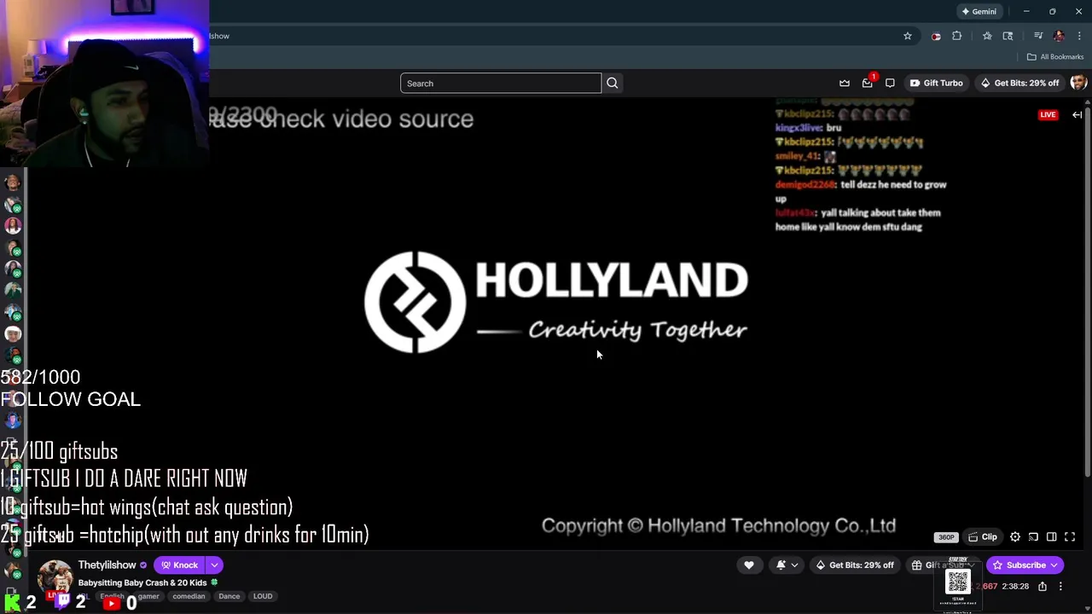
Task: Click the search magnifier button
Action: [612, 83]
